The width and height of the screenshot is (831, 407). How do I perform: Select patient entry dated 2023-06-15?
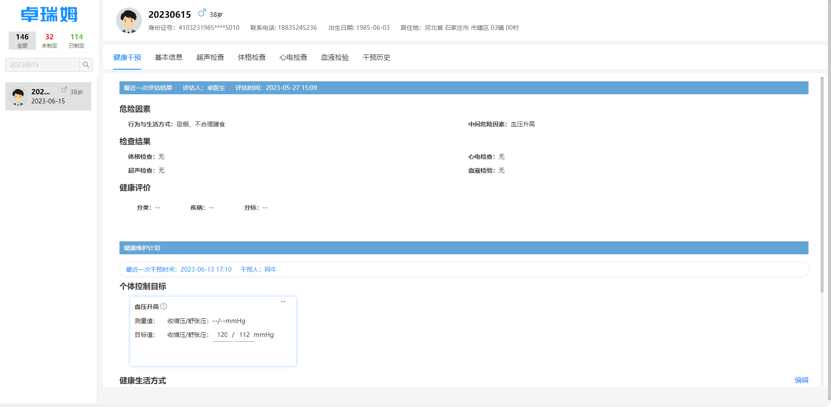[x=48, y=96]
